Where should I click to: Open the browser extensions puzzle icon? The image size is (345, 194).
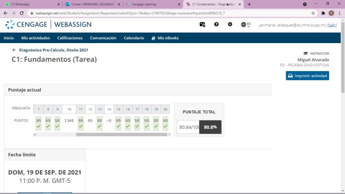click(323, 13)
